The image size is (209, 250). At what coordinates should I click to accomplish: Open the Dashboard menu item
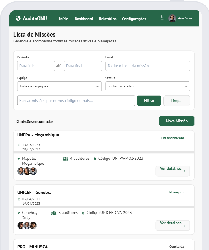click(x=84, y=19)
